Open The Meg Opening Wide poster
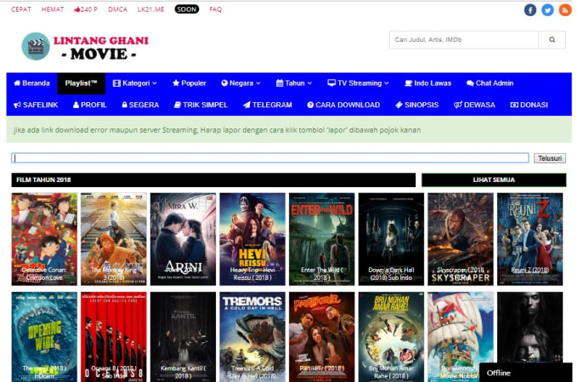Screen dimensions: 578x382 click(44, 337)
